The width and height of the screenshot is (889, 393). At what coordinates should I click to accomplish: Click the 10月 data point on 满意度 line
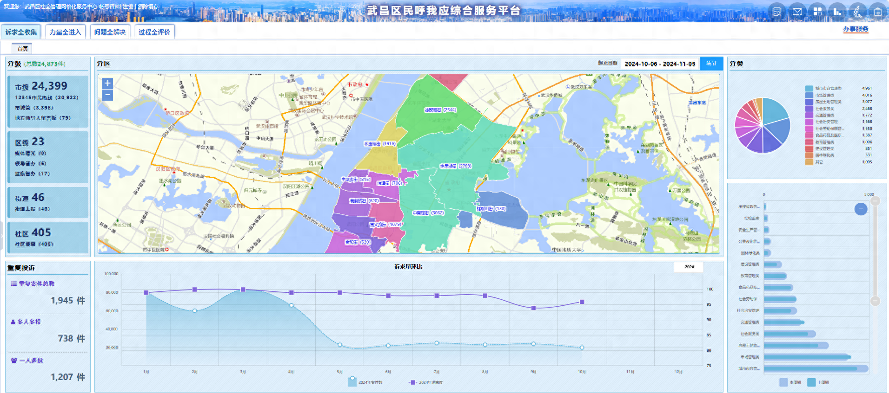(582, 302)
